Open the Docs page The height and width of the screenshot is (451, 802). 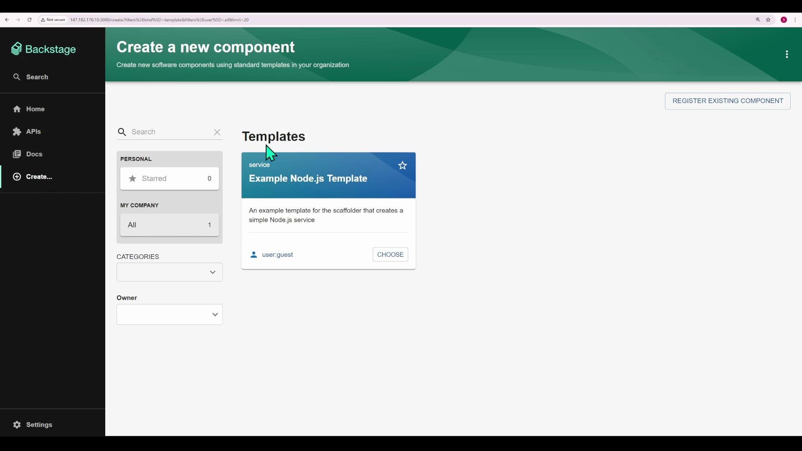pos(28,154)
